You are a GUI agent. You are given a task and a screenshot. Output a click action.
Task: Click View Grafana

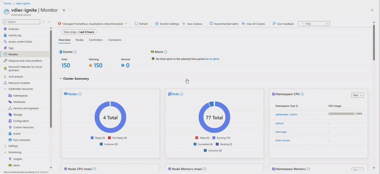tap(192, 24)
